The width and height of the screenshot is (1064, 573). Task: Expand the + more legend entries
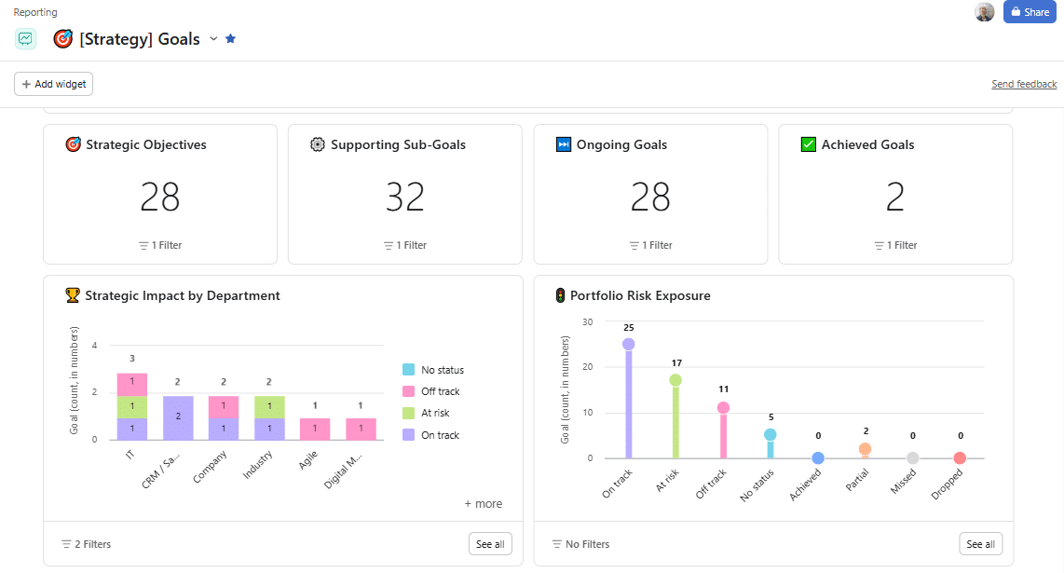tap(484, 504)
